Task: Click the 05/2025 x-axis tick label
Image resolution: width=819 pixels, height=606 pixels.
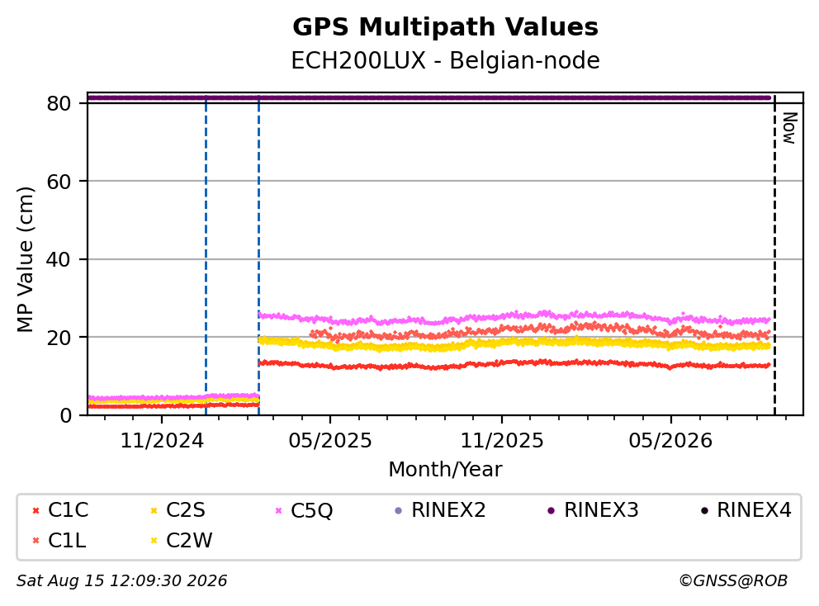Action: tap(330, 441)
